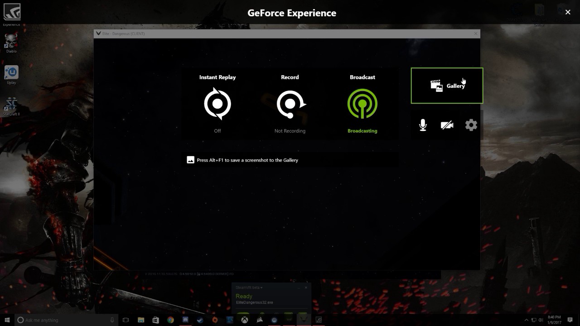Open File Explorer from the taskbar
This screenshot has width=580, height=326.
[140, 320]
